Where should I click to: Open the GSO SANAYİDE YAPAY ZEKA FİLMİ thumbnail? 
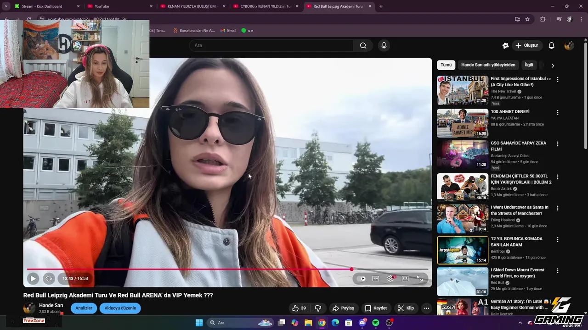(x=463, y=154)
